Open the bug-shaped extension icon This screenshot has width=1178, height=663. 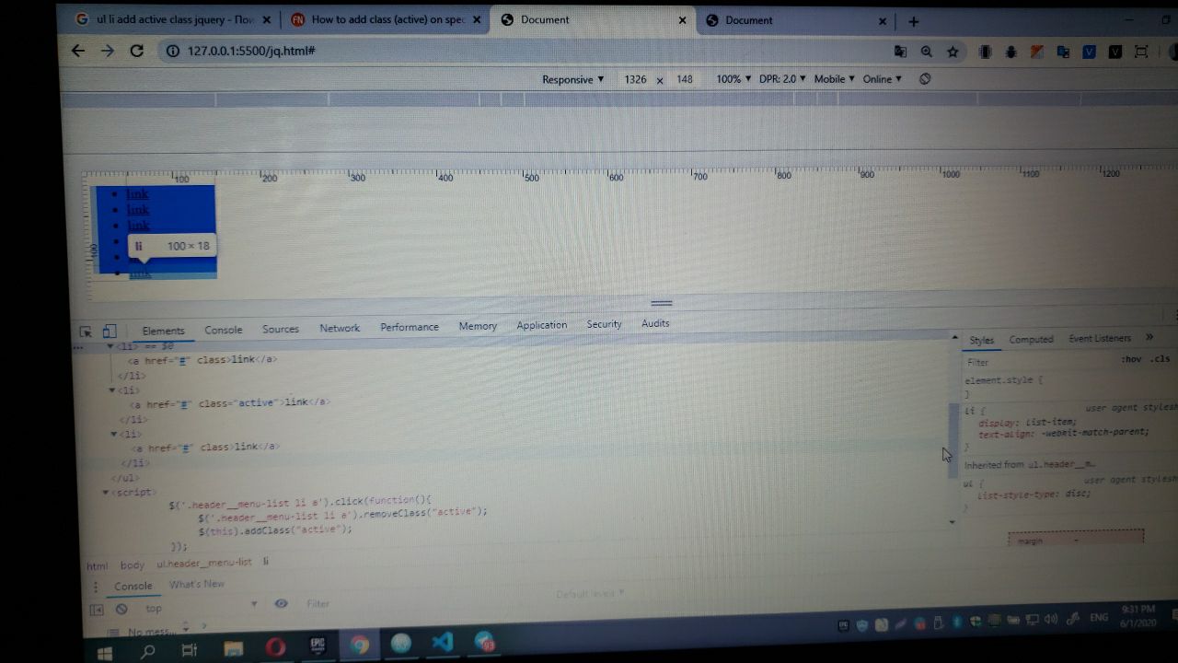(x=1011, y=52)
